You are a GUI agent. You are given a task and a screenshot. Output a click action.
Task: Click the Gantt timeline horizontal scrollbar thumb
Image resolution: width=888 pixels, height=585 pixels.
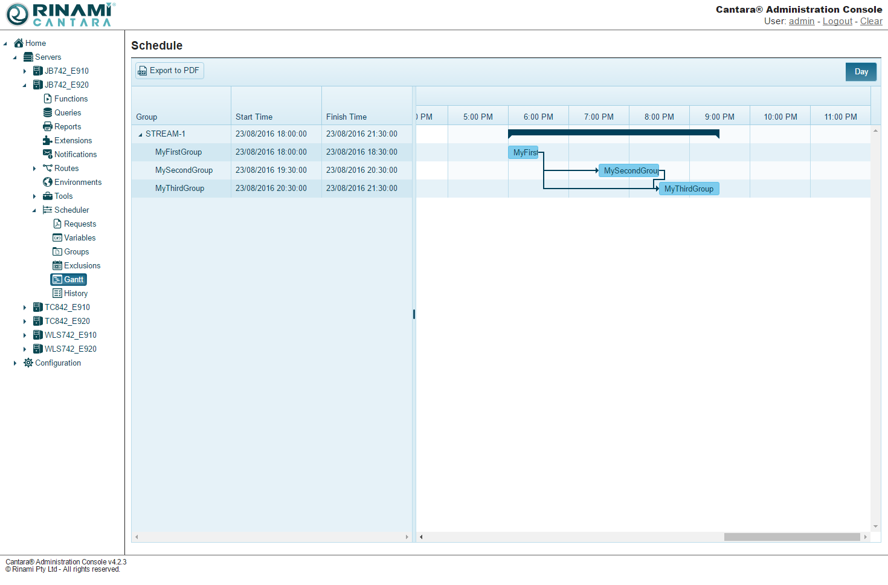[x=791, y=537]
